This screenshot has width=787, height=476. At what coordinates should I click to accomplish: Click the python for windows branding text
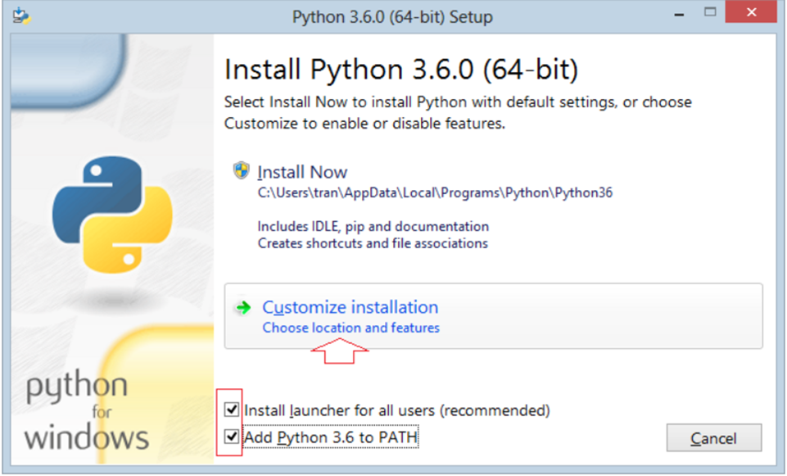(86, 412)
